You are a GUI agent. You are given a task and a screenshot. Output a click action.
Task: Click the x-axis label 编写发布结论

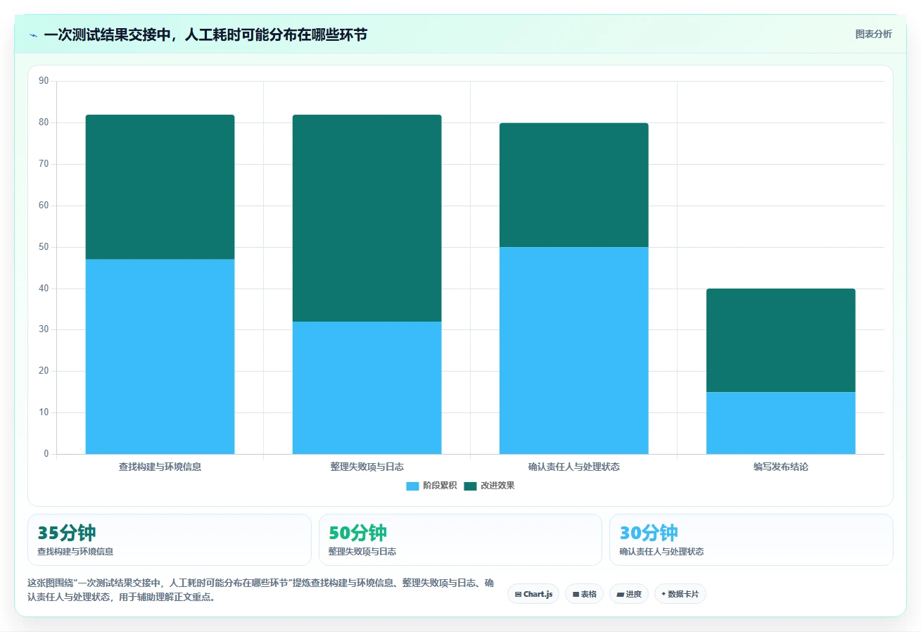click(780, 467)
